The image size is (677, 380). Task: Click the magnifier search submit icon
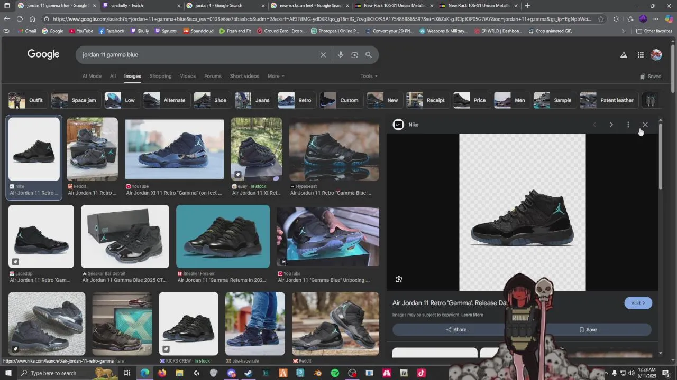pyautogui.click(x=369, y=55)
